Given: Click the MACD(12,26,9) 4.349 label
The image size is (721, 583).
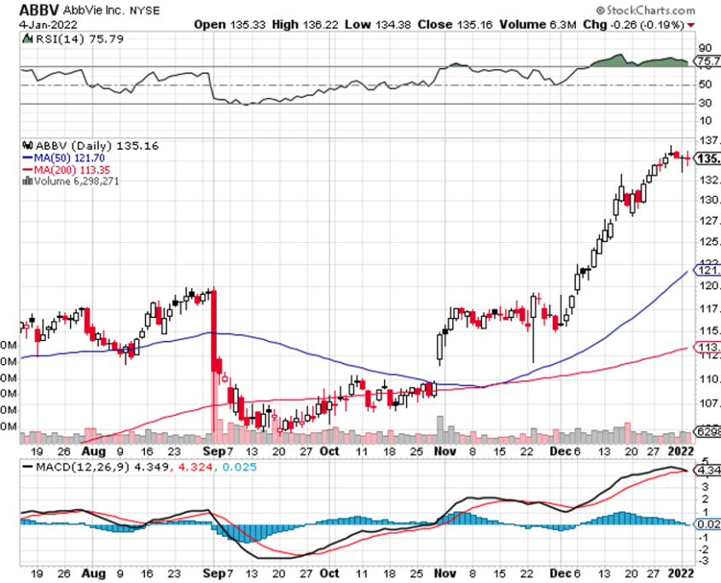Looking at the screenshot, I should coord(102,467).
